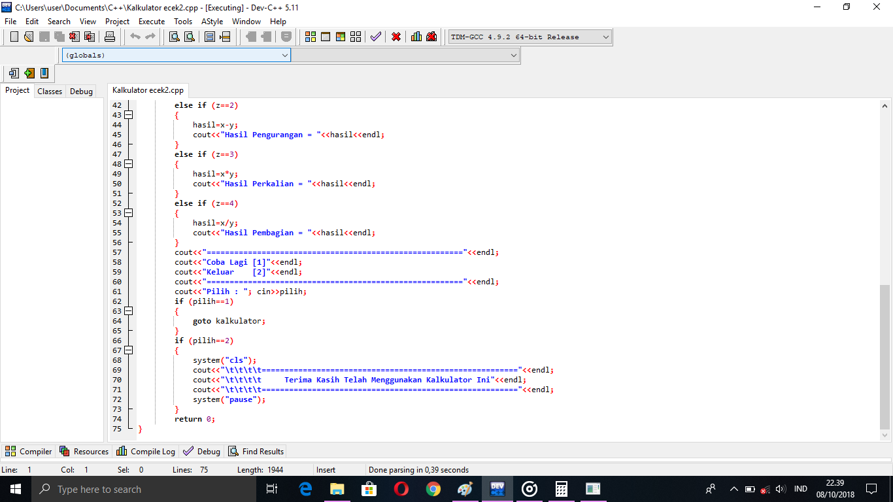Screen dimensions: 893x502
Task: Show hidden system tray icons
Action: tap(733, 489)
